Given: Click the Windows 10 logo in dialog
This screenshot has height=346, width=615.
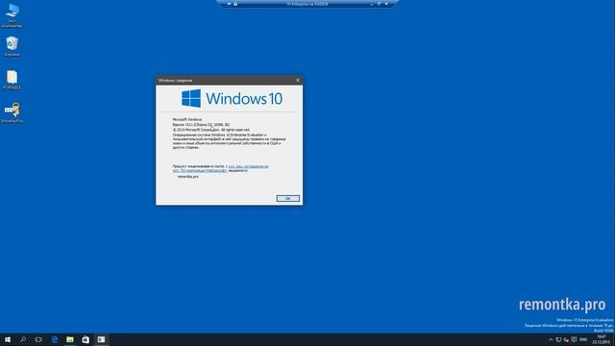Looking at the screenshot, I should tap(232, 98).
